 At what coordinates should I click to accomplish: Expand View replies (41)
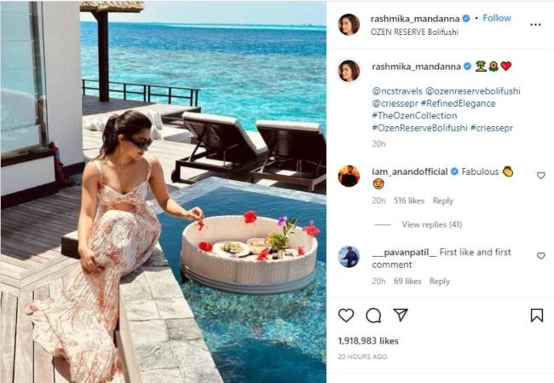point(432,224)
